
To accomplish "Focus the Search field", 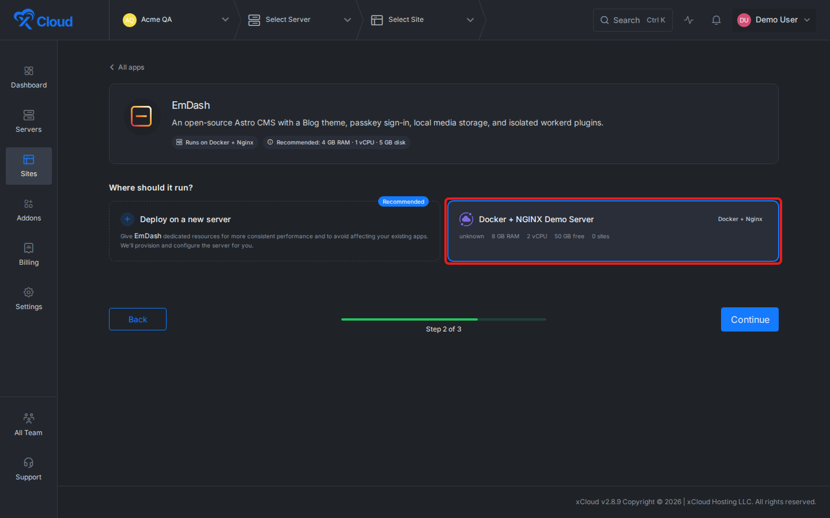I will pyautogui.click(x=633, y=20).
